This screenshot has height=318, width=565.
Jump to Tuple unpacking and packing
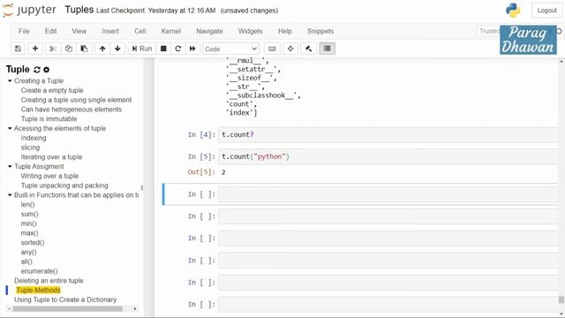(x=64, y=185)
